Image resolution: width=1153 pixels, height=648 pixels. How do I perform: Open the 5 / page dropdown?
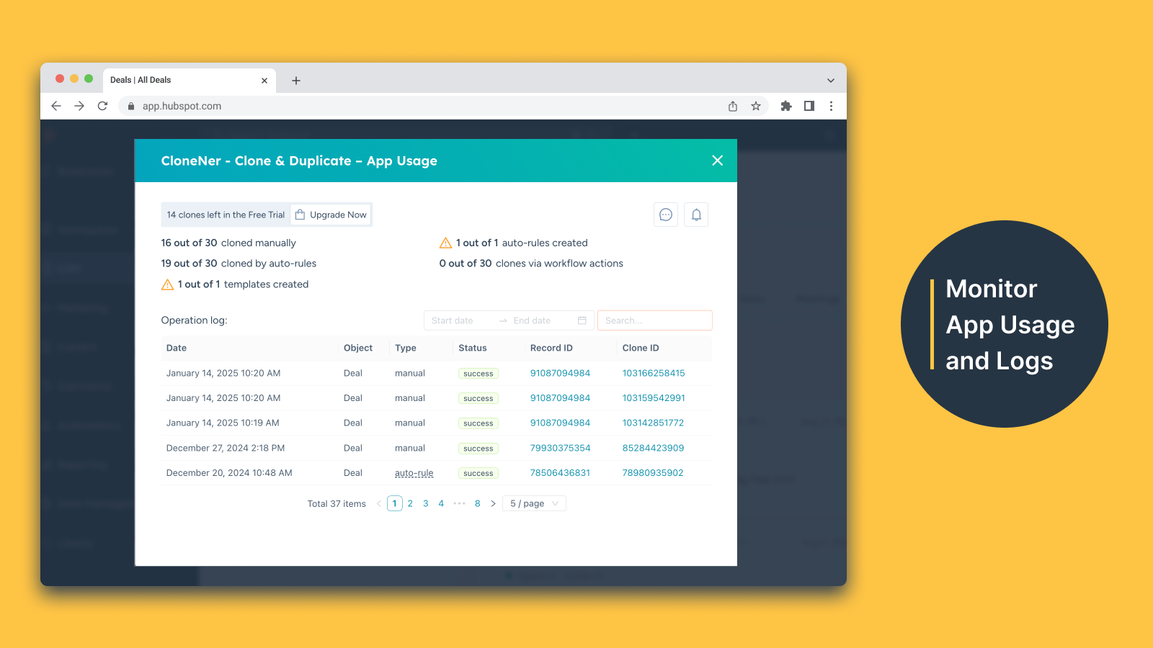point(534,503)
